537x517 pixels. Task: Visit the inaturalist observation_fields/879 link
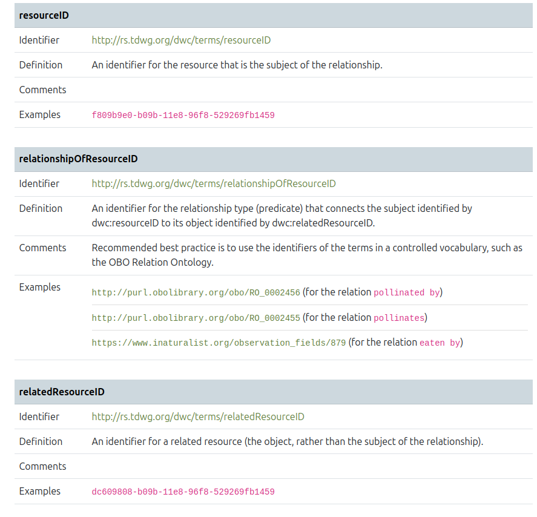click(x=219, y=343)
